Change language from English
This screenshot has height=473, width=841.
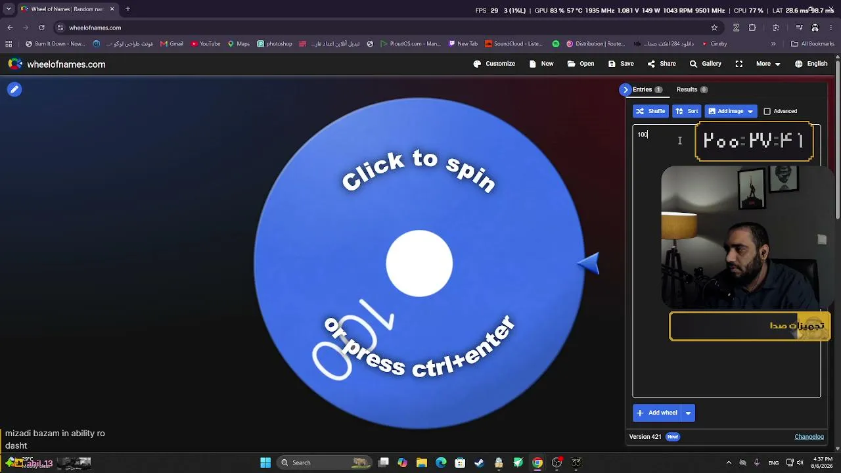coord(811,64)
